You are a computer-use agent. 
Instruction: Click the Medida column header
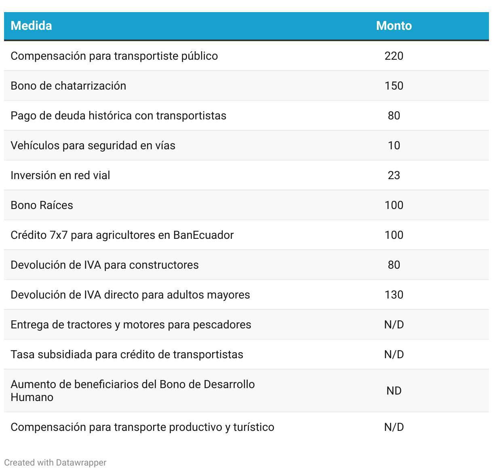coord(31,26)
